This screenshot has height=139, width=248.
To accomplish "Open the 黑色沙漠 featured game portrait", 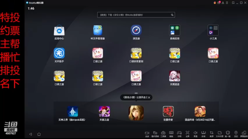I will pos(136,113).
